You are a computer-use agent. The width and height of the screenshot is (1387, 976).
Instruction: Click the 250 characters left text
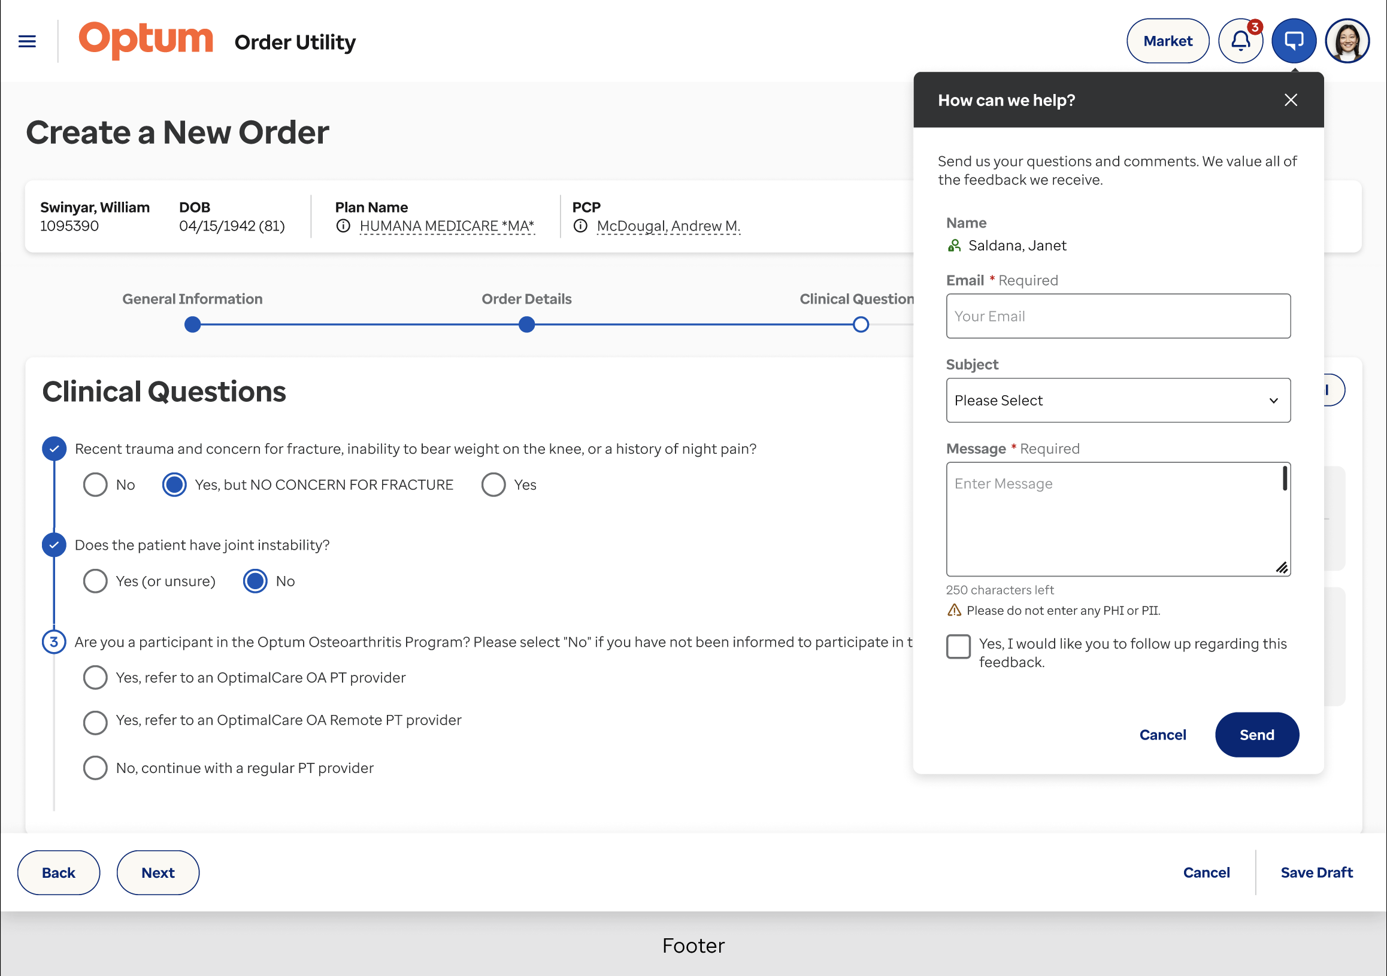tap(1000, 589)
